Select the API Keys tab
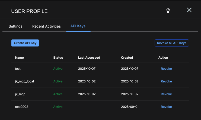 78,26
